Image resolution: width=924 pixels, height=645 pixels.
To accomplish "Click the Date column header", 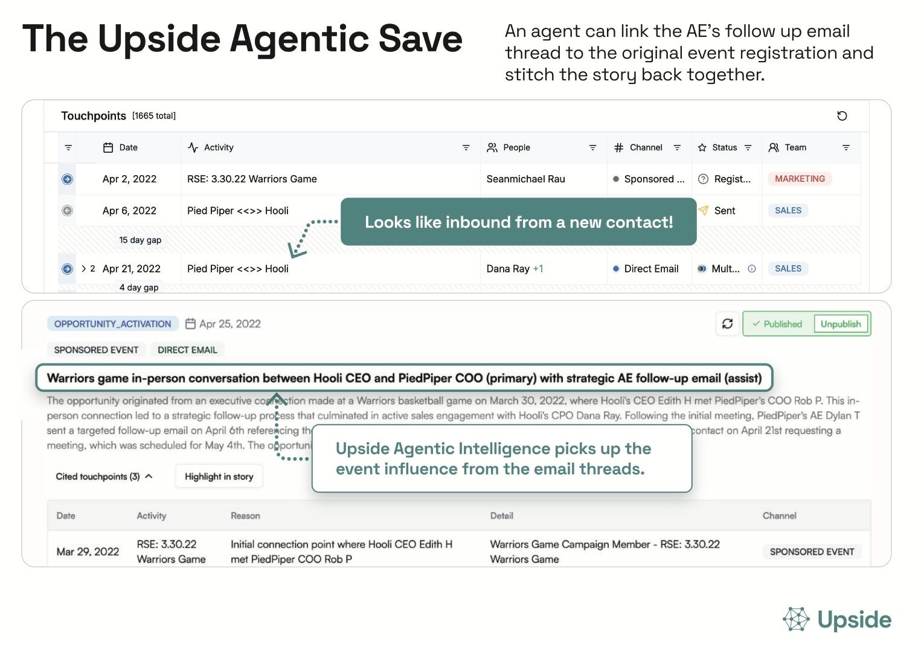I will click(x=129, y=147).
